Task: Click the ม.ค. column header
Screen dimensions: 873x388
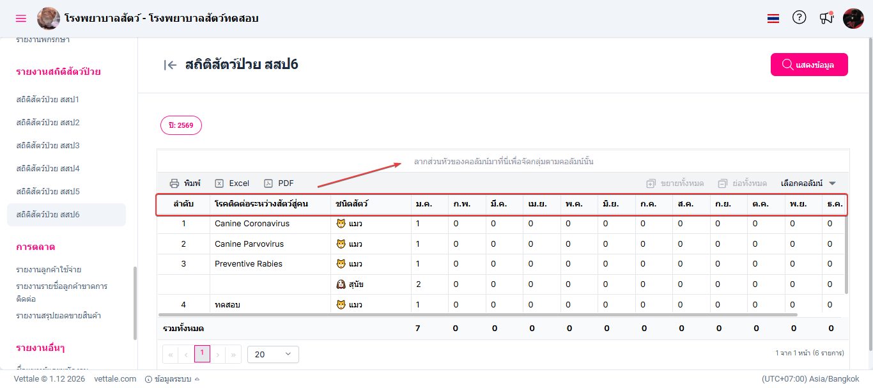Action: click(x=429, y=204)
